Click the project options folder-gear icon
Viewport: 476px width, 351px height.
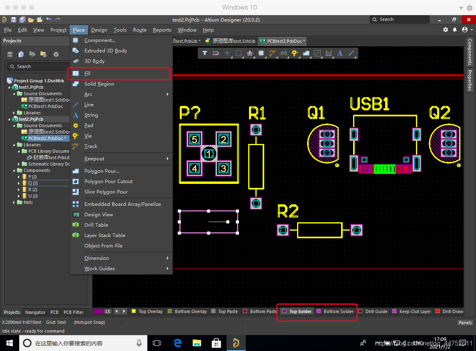[43, 54]
